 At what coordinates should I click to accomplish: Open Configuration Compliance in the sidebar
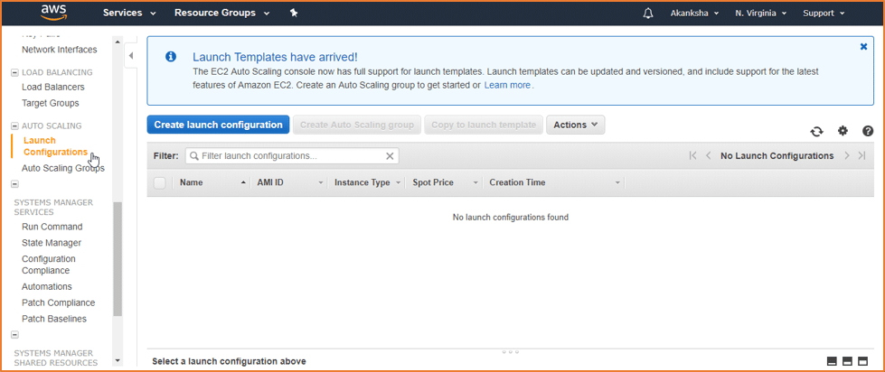click(x=49, y=265)
